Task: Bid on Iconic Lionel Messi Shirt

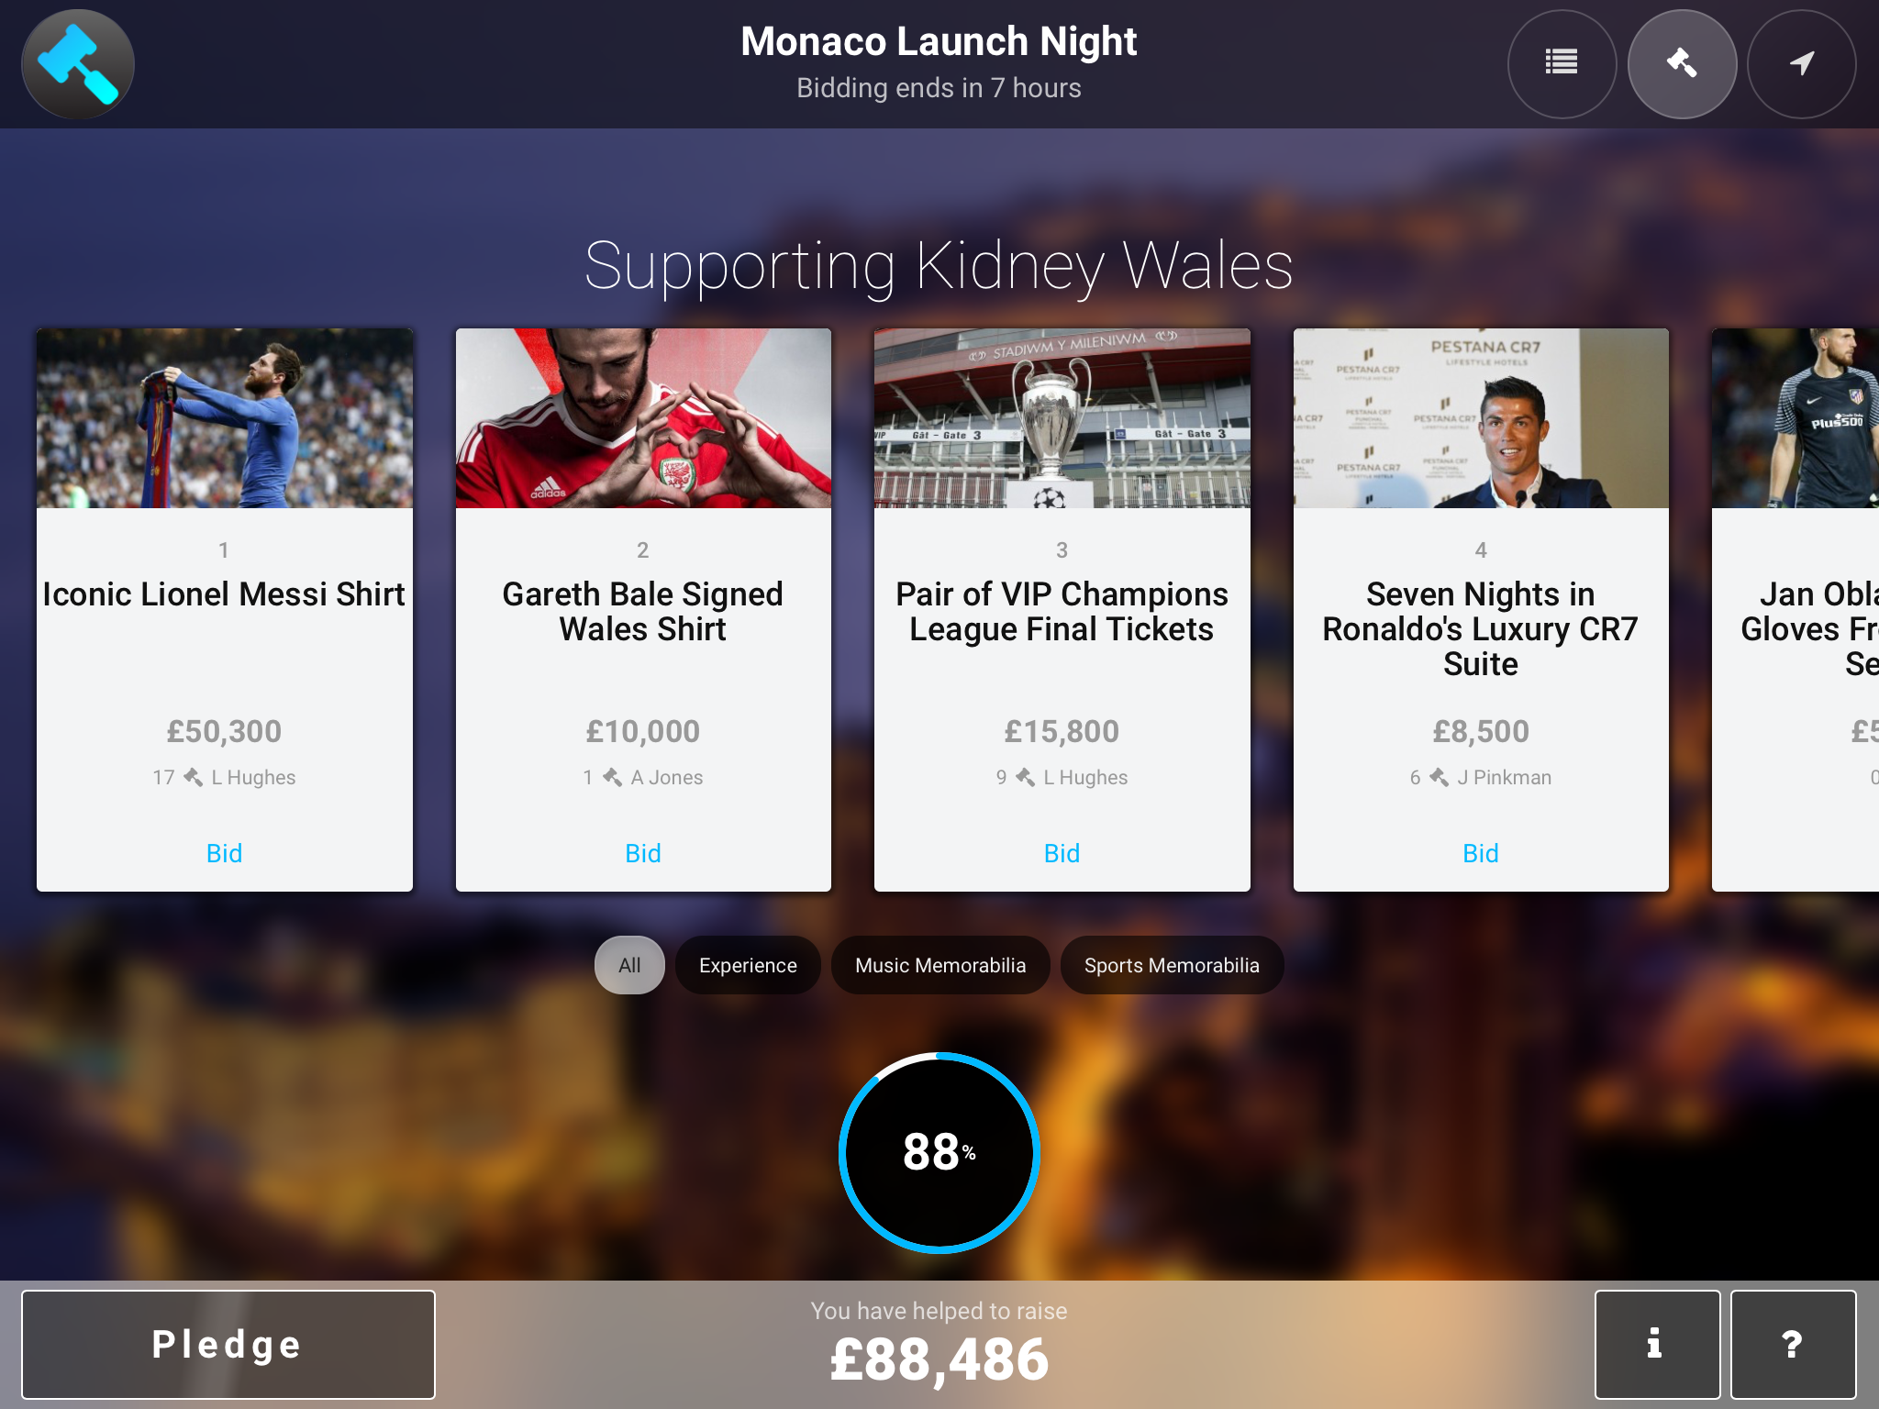Action: [224, 853]
